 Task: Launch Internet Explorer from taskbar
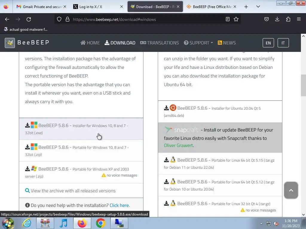pyautogui.click(x=27, y=223)
